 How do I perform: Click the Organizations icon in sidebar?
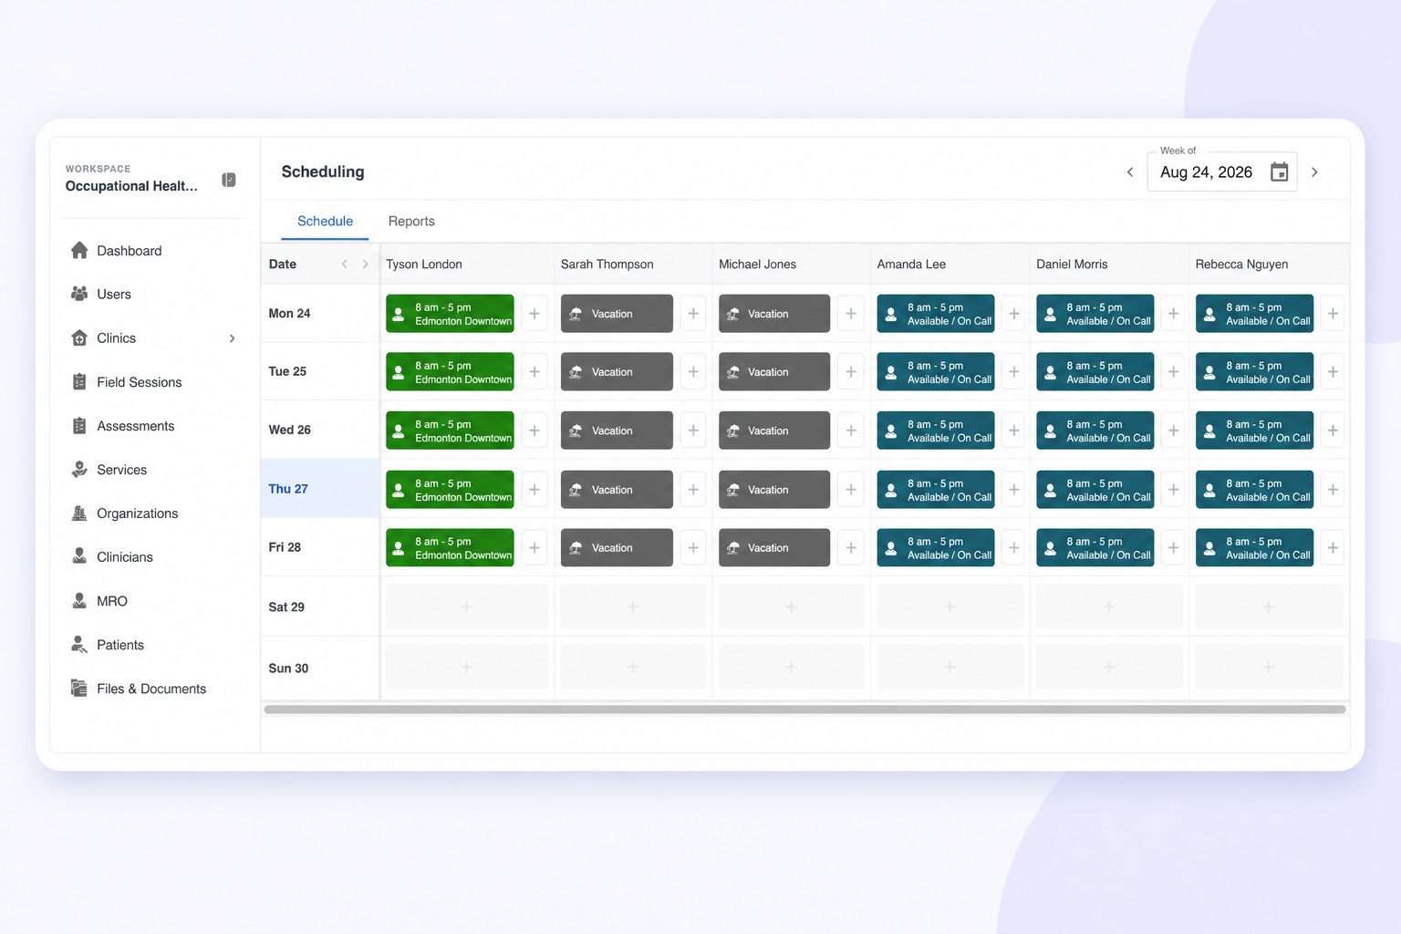[79, 513]
